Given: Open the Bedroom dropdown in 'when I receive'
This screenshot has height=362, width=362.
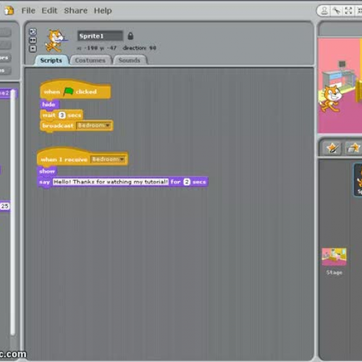Looking at the screenshot, I should 108,159.
